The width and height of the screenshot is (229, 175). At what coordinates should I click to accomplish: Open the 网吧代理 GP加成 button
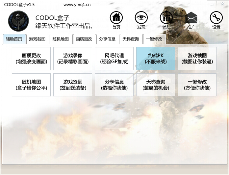114,59
